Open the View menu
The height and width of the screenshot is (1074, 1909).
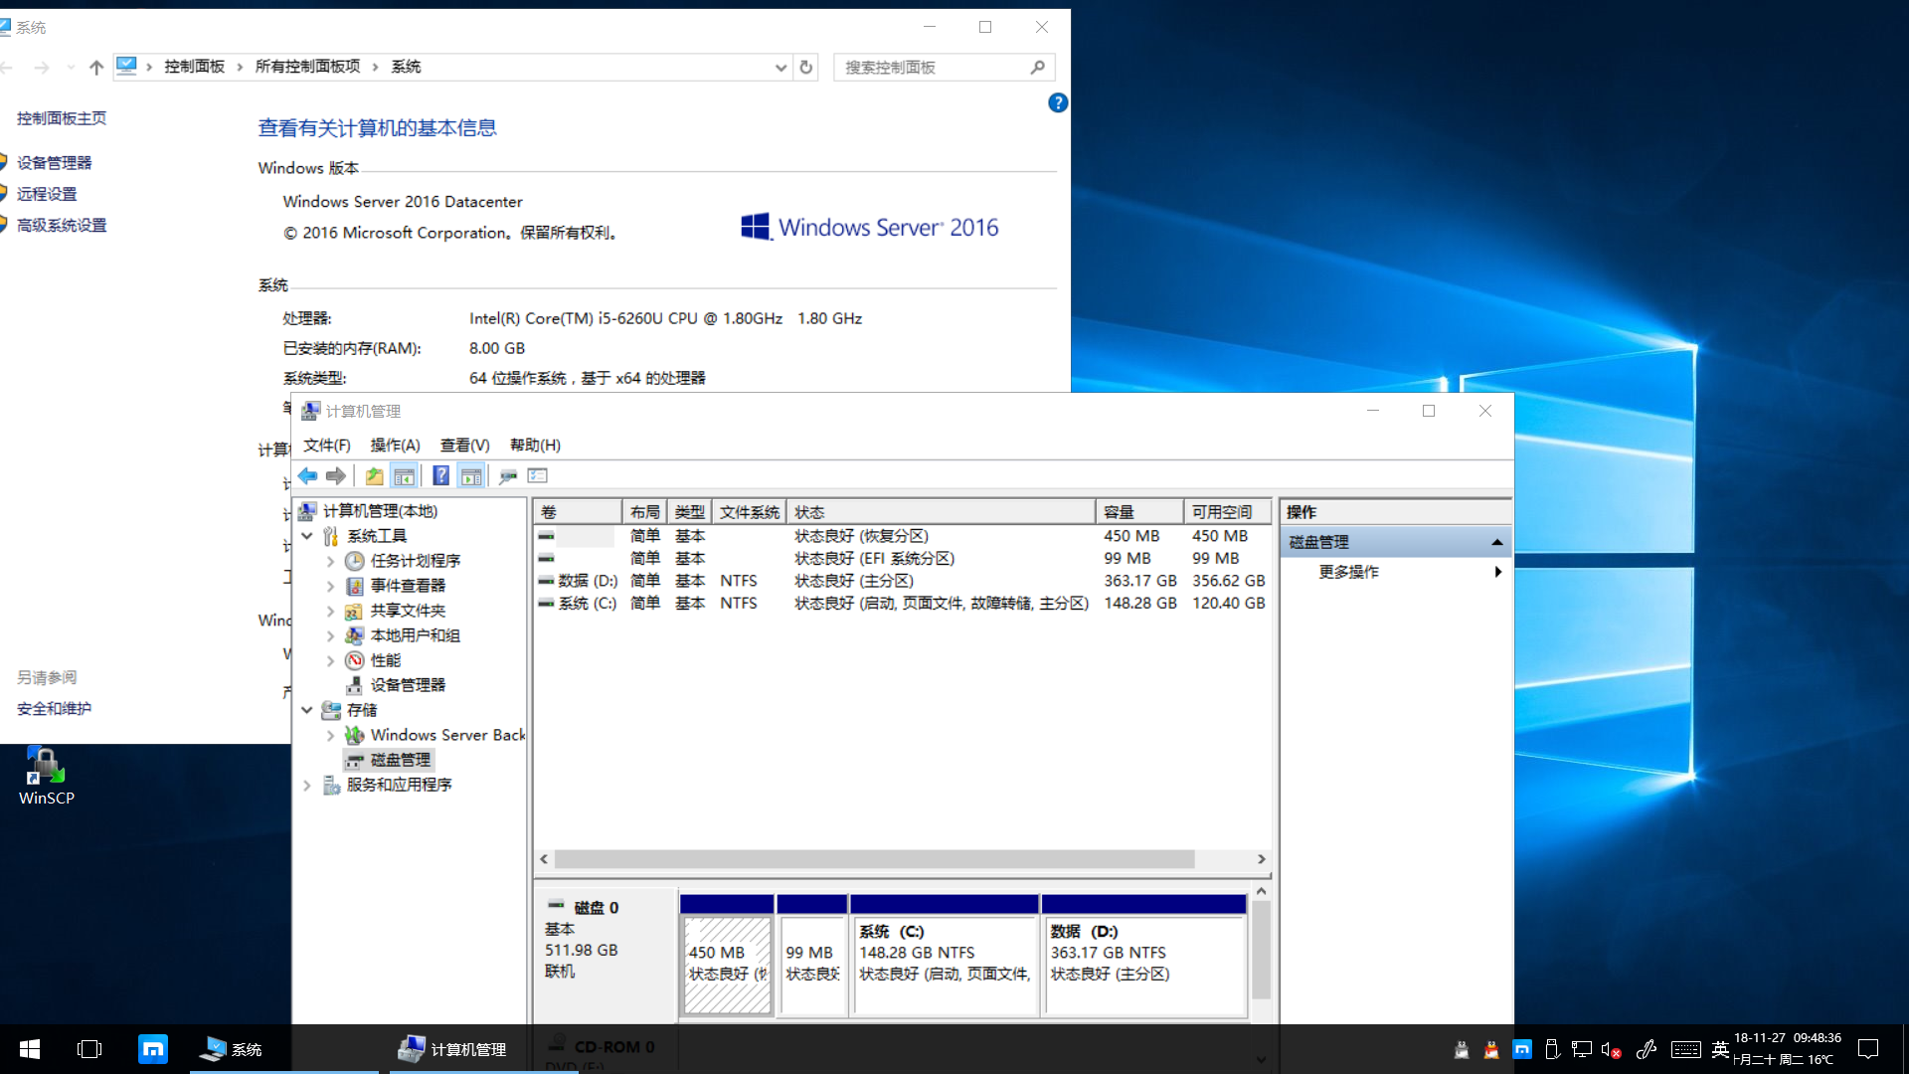pos(464,446)
